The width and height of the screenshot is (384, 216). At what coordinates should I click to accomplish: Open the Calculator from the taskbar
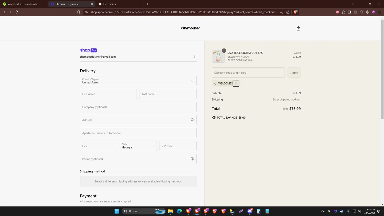pyautogui.click(x=259, y=211)
